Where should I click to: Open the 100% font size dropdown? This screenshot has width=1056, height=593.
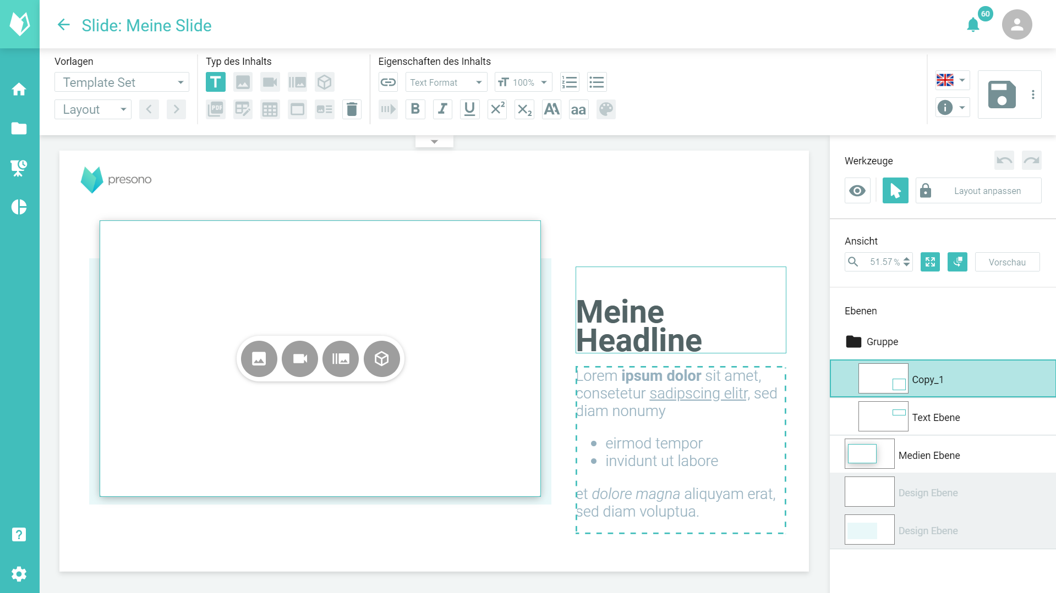[x=523, y=82]
